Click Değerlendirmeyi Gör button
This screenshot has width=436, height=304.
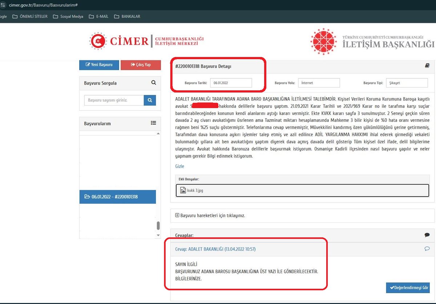[408, 288]
